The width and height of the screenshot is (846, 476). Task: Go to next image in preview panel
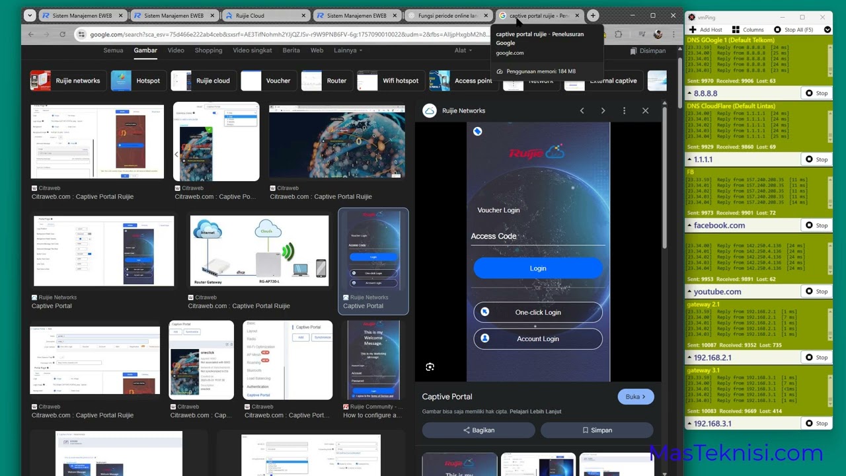point(603,110)
